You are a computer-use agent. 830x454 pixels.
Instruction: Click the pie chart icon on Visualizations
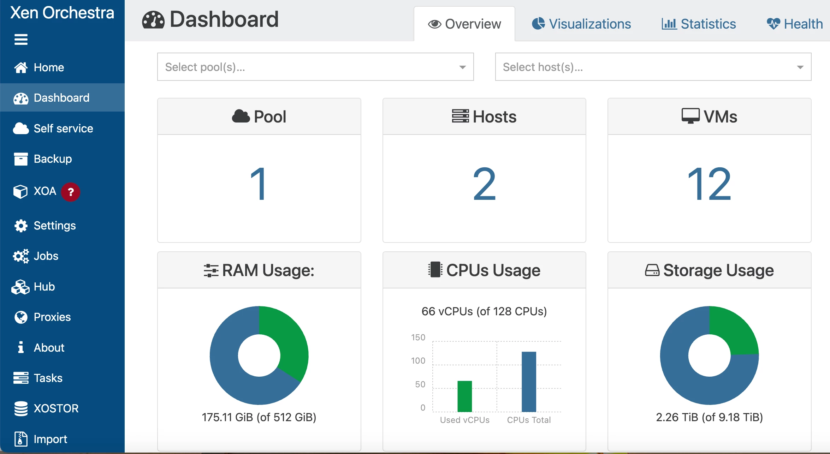pos(539,24)
